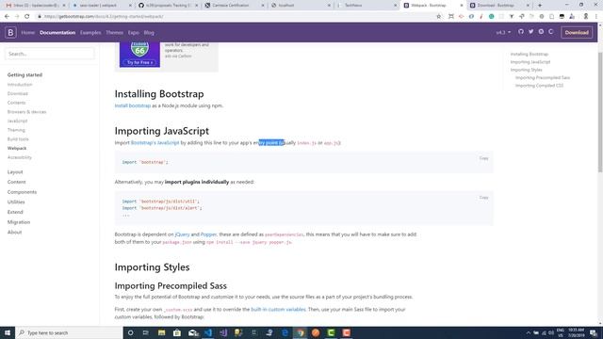The width and height of the screenshot is (603, 339).
Task: Click the docs Search input field
Action: (x=50, y=54)
